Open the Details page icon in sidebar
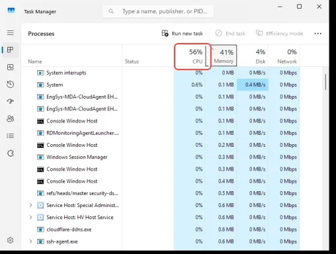The height and width of the screenshot is (254, 336). pos(11,136)
